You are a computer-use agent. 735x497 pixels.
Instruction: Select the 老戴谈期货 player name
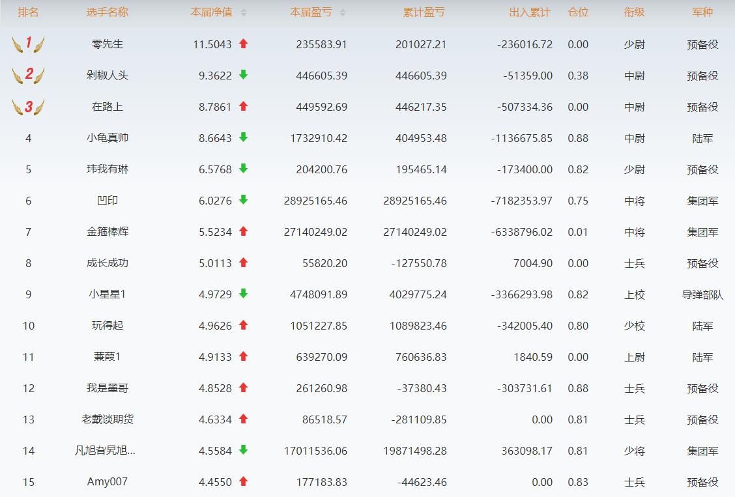[x=108, y=419]
